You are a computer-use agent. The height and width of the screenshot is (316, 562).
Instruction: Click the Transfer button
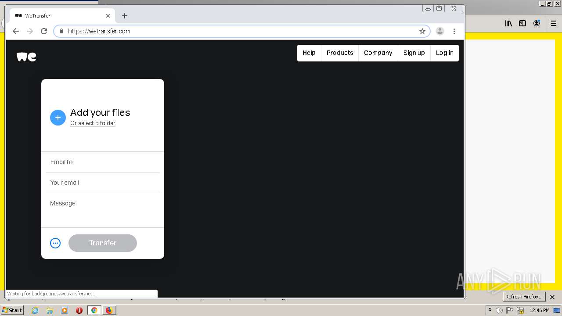(103, 243)
